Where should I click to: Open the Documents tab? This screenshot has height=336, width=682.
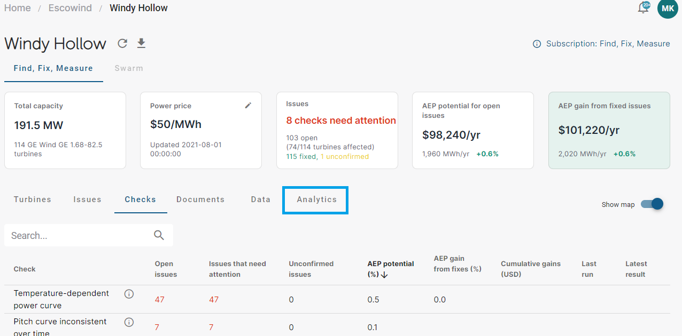(x=200, y=199)
